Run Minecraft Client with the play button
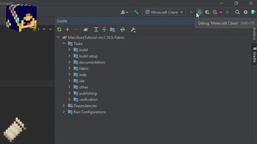Image resolution: width=257 pixels, height=144 pixels. (x=191, y=12)
